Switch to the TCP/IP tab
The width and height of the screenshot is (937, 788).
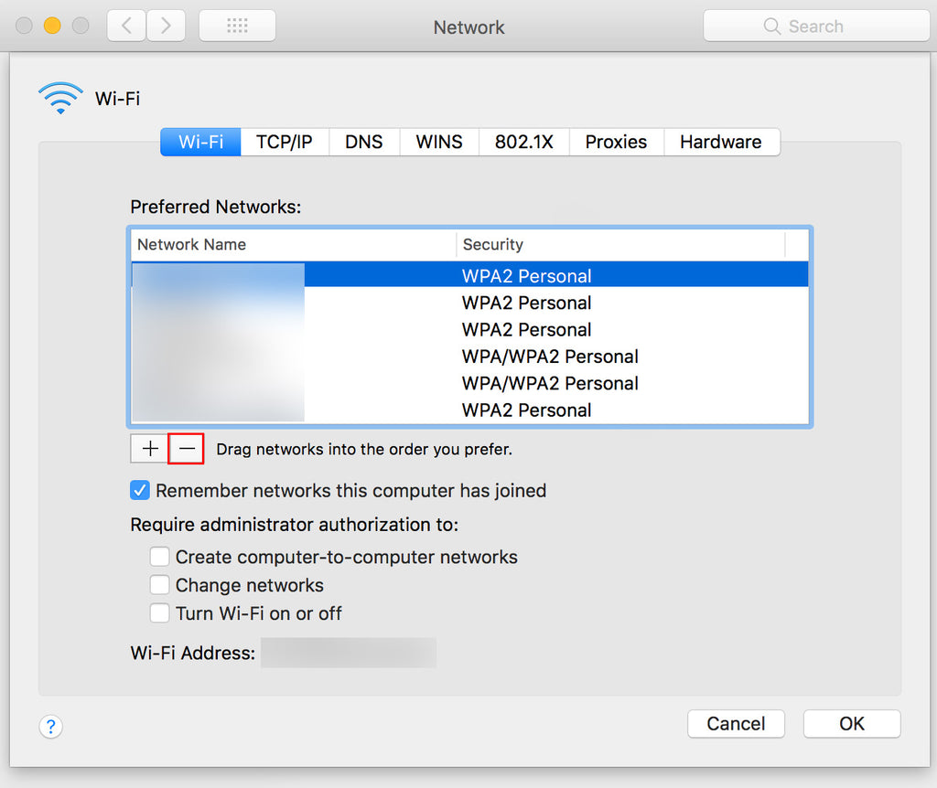pyautogui.click(x=284, y=142)
